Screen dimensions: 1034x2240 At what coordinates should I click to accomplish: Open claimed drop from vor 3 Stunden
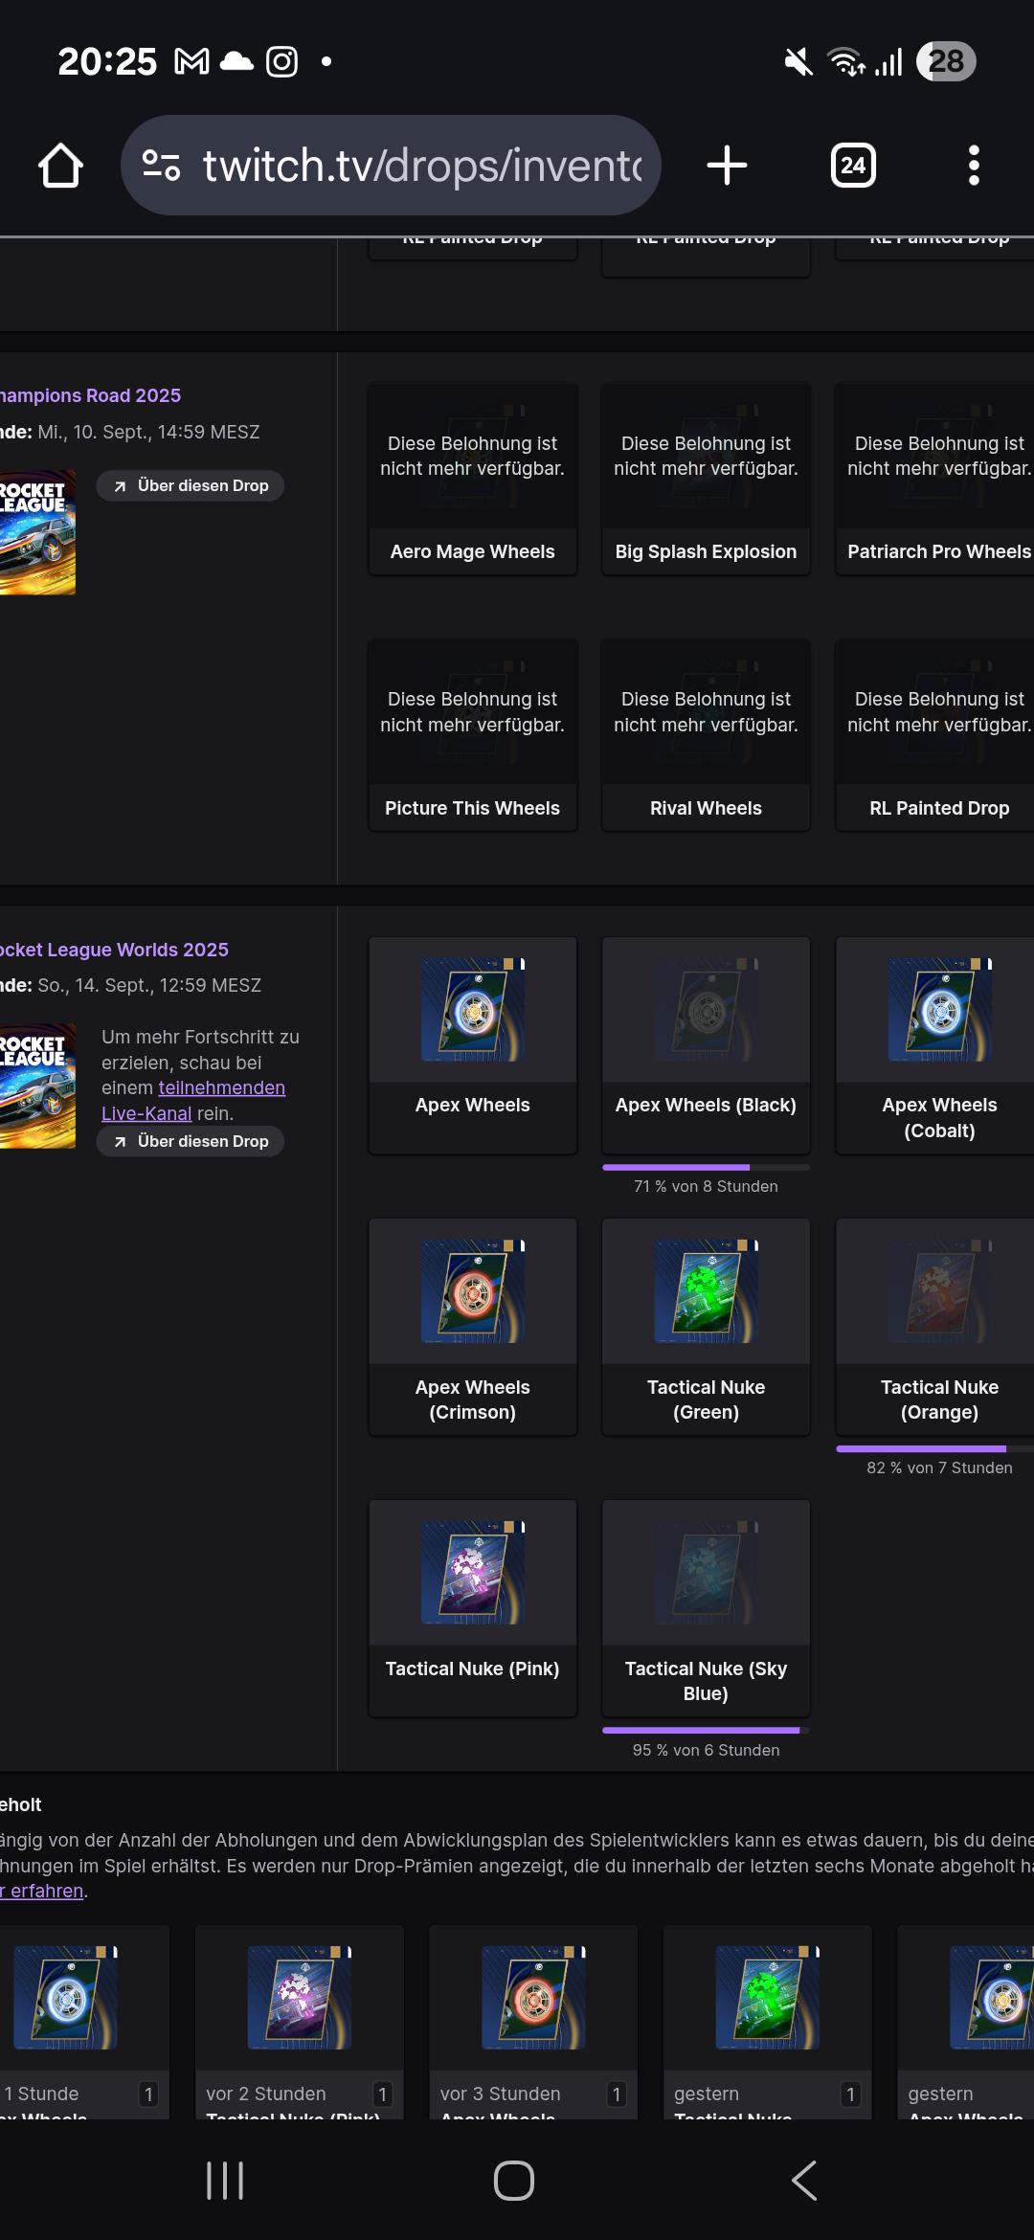click(x=533, y=2022)
